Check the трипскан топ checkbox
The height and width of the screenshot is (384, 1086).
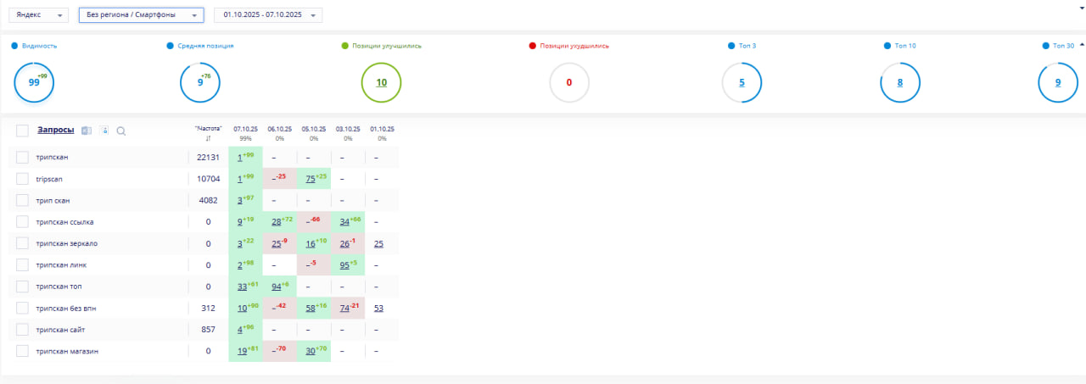pyautogui.click(x=22, y=287)
